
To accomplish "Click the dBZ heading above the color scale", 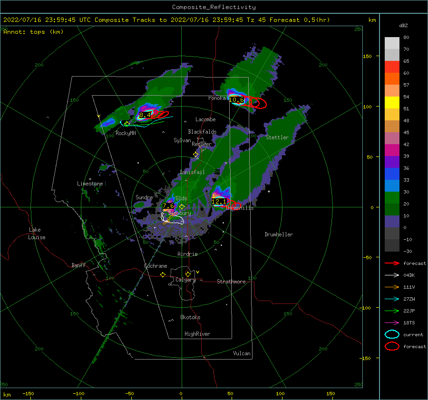I will tap(403, 25).
